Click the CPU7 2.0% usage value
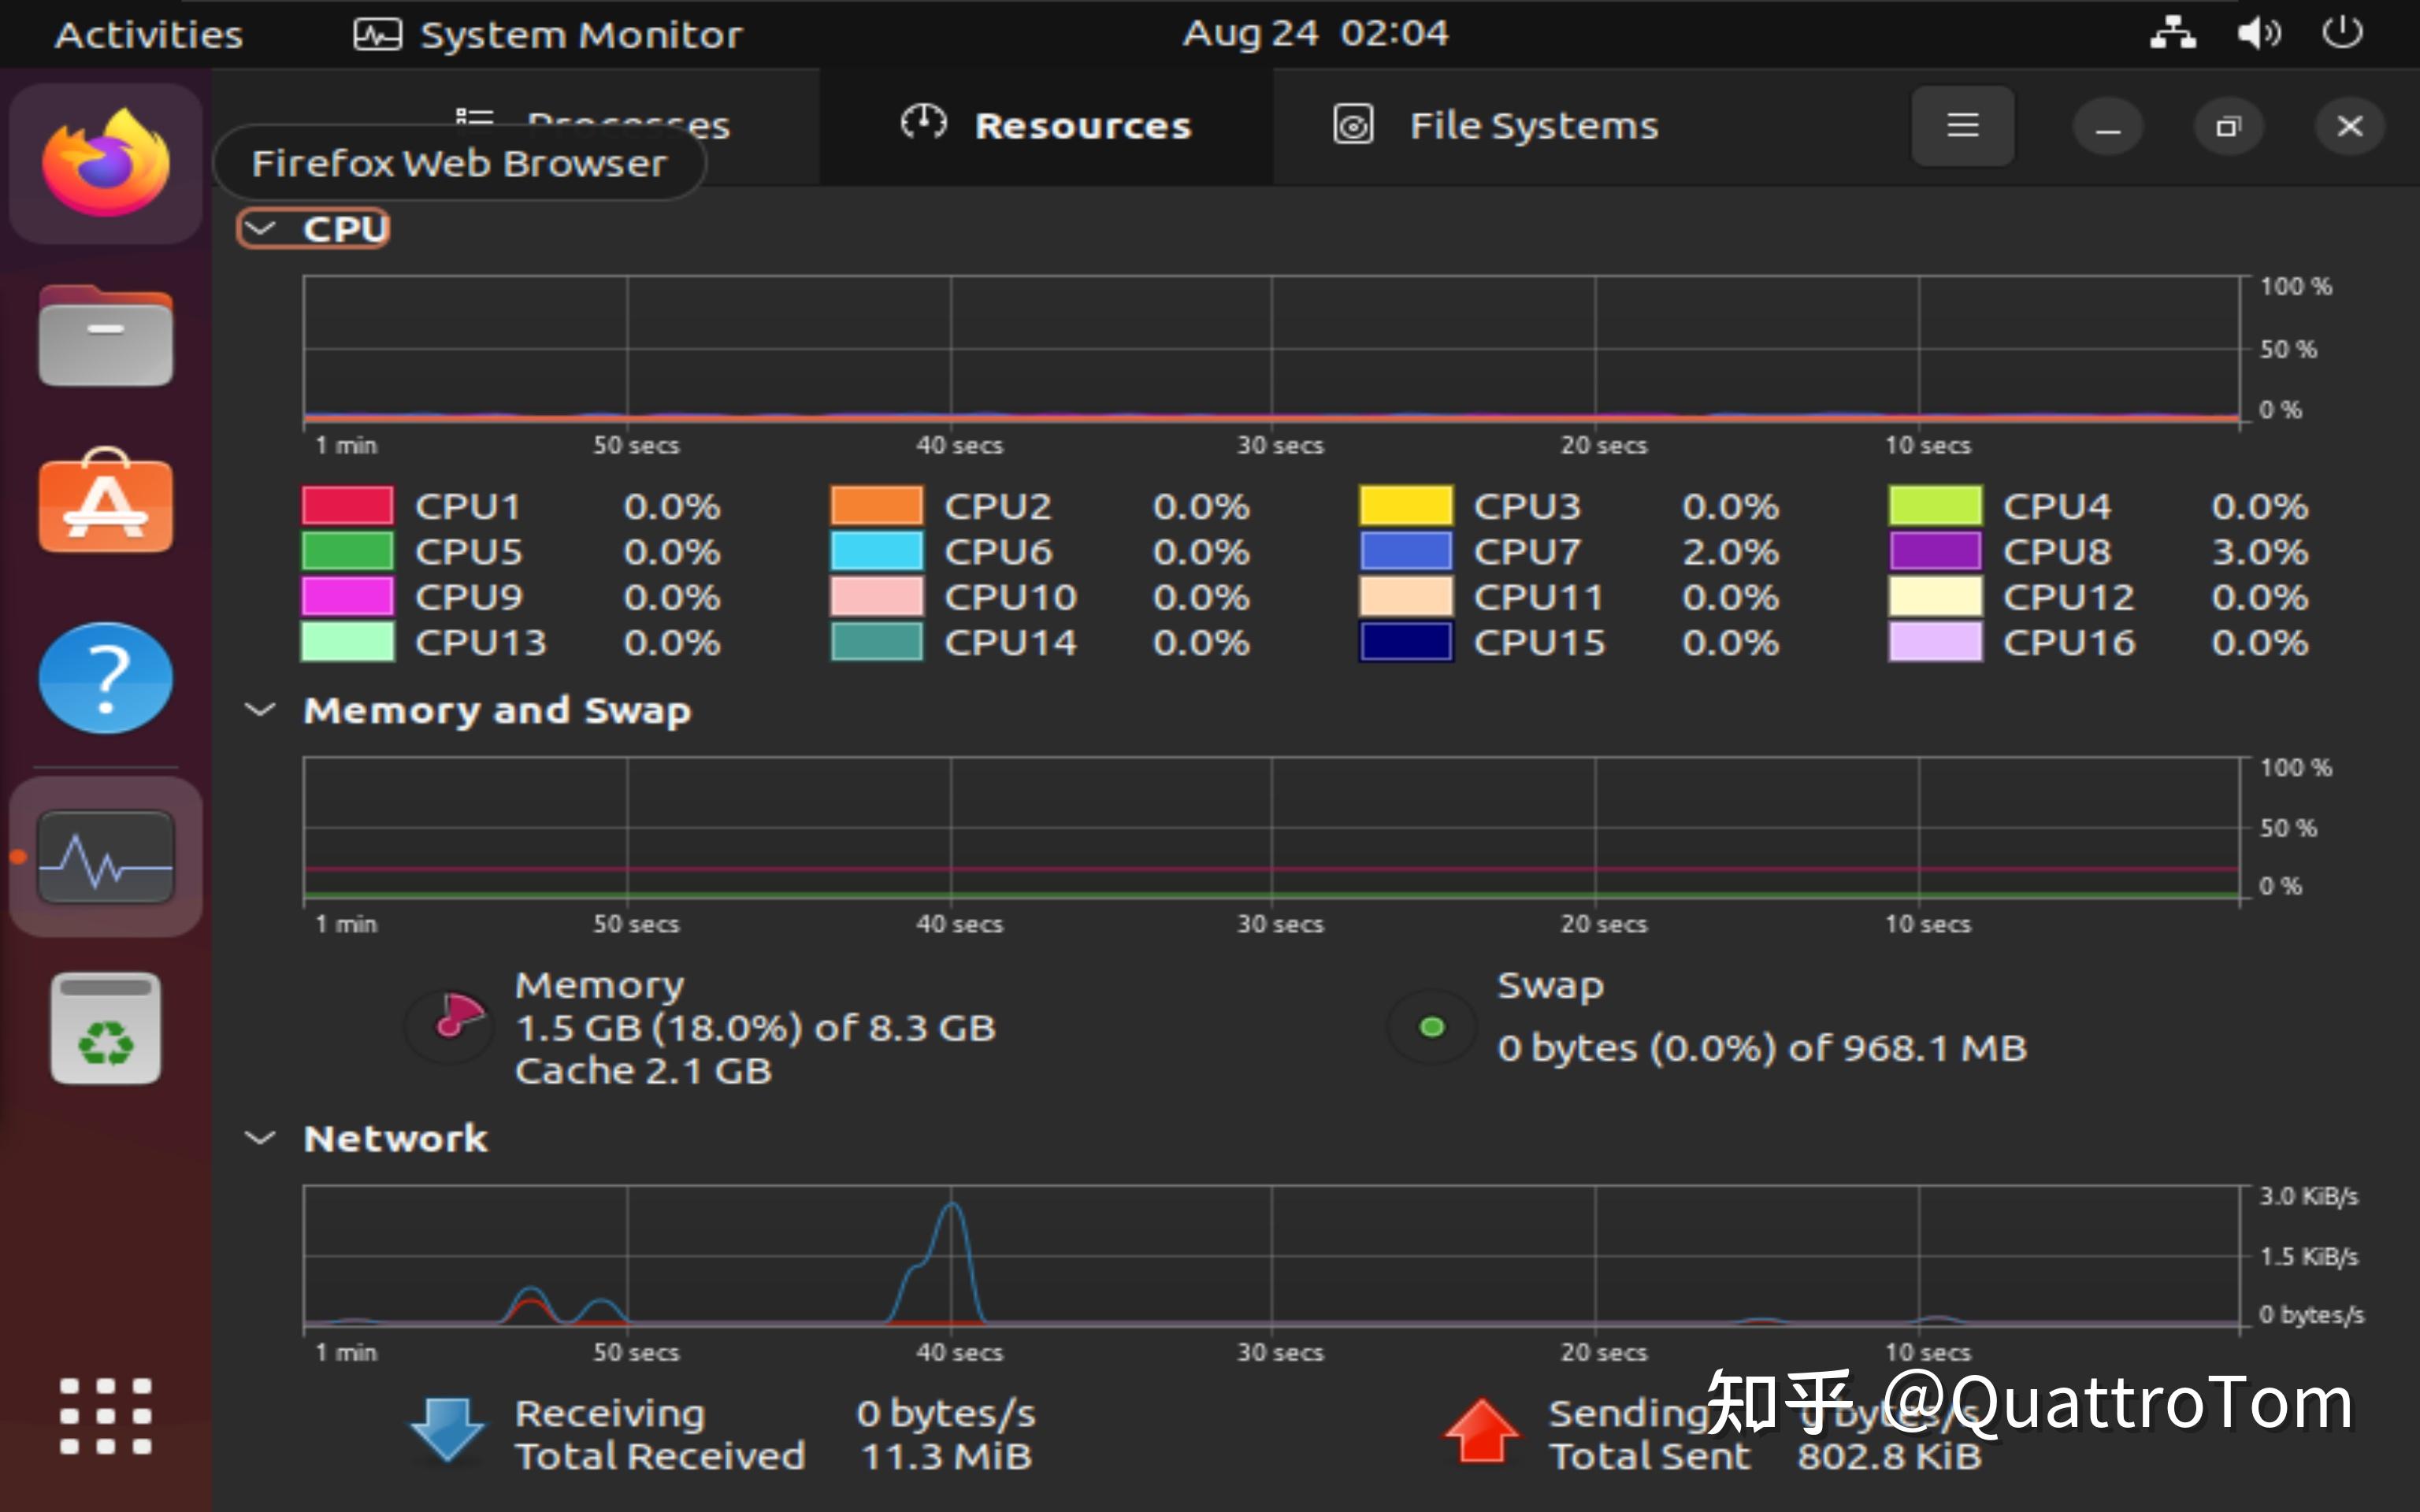Image resolution: width=2420 pixels, height=1512 pixels. click(x=1730, y=552)
